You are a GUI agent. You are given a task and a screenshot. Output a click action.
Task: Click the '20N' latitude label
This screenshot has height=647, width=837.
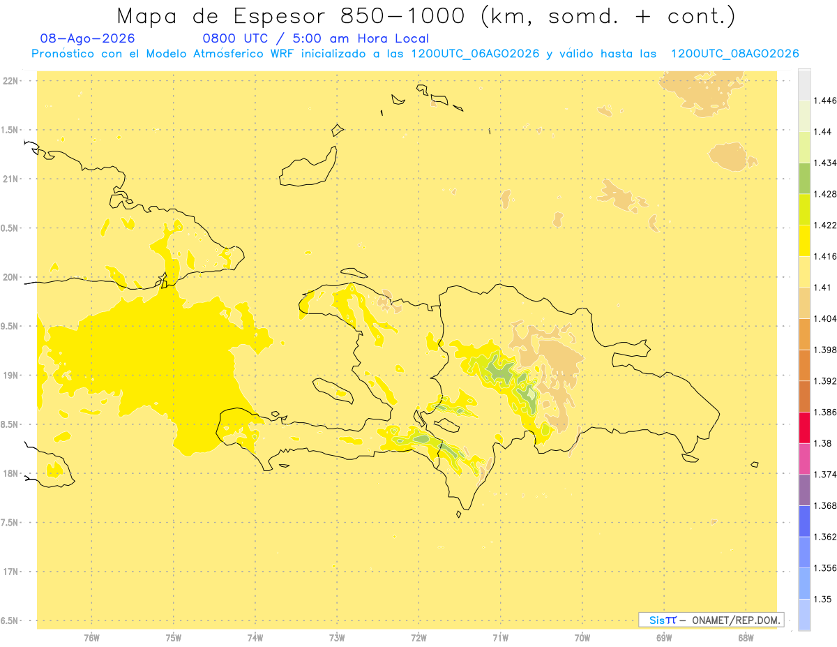point(10,278)
